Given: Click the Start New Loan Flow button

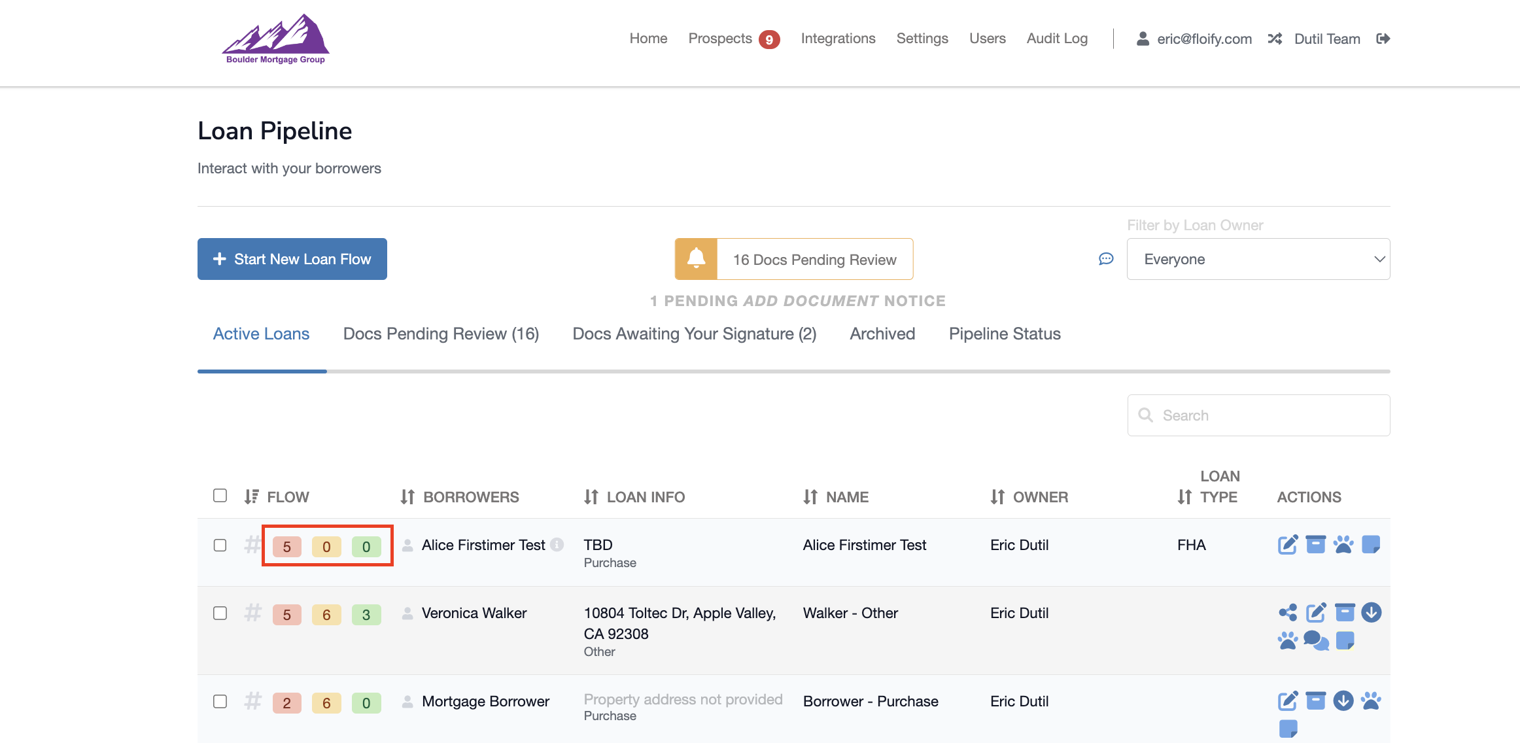Looking at the screenshot, I should pyautogui.click(x=292, y=259).
